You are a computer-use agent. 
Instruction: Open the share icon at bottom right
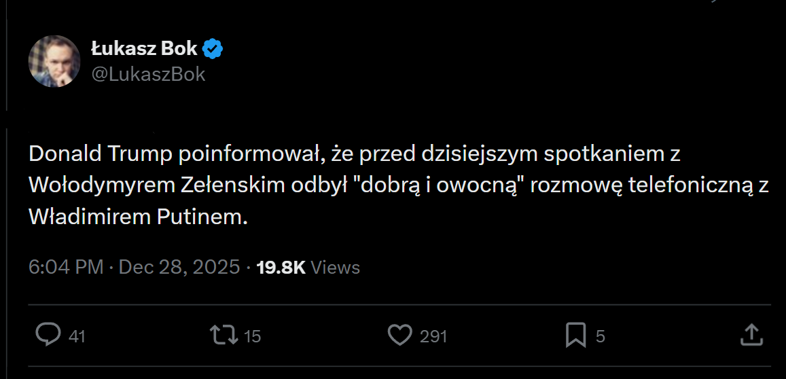click(750, 335)
